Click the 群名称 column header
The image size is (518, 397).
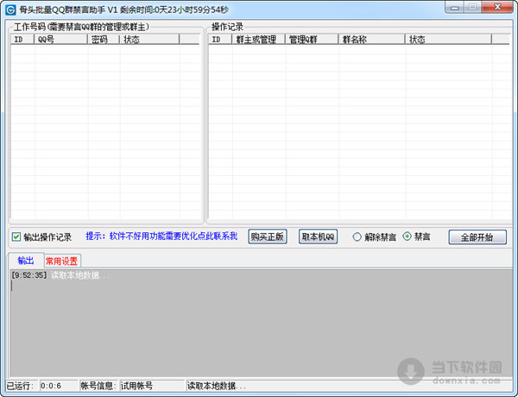[371, 40]
